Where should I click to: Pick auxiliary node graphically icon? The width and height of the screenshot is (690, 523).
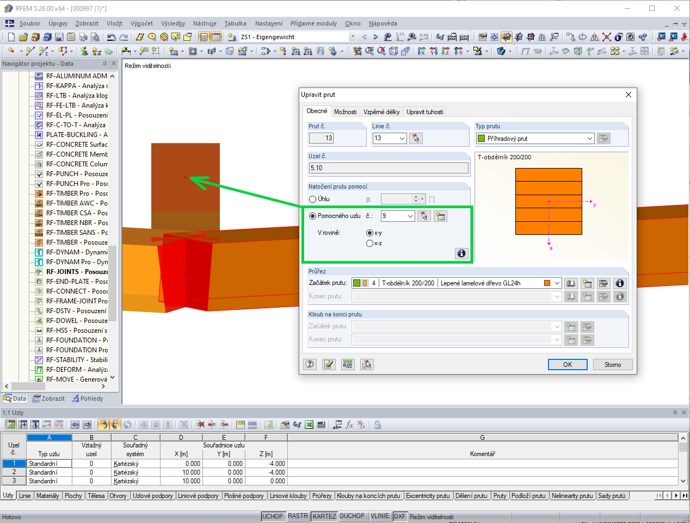424,216
